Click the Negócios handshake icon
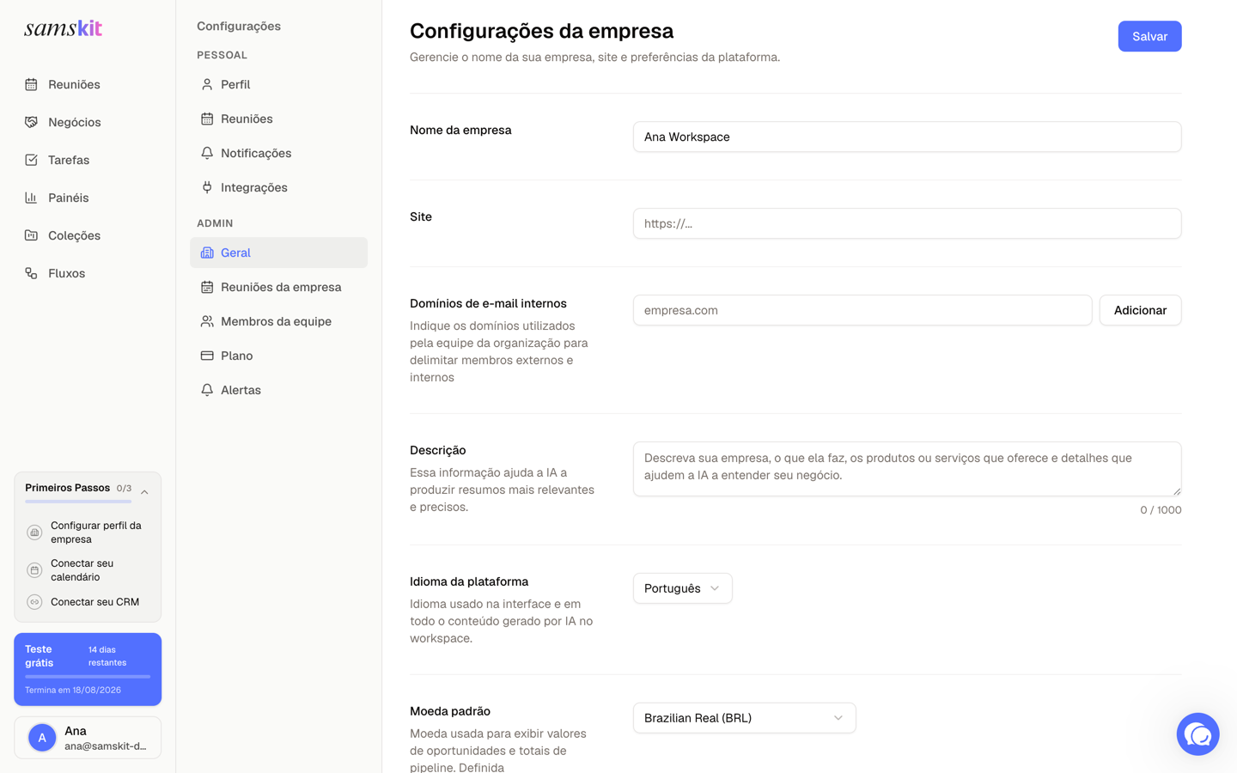Image resolution: width=1237 pixels, height=773 pixels. tap(31, 122)
